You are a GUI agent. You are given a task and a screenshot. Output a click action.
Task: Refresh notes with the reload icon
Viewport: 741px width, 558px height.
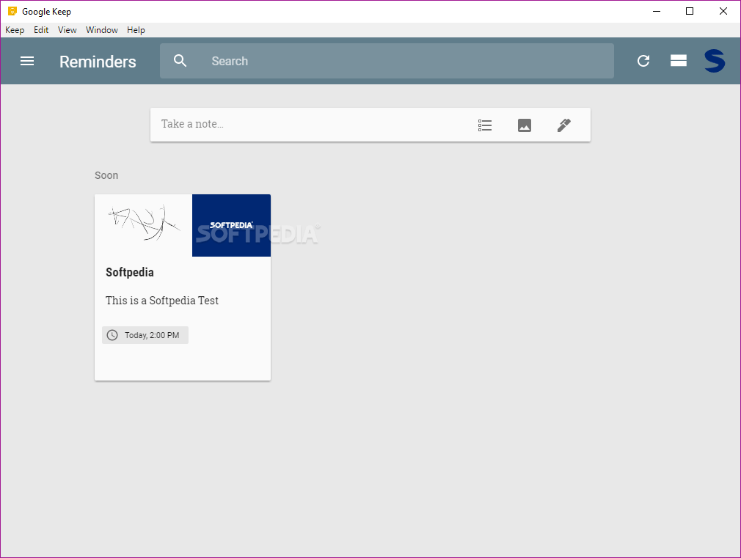pos(643,61)
